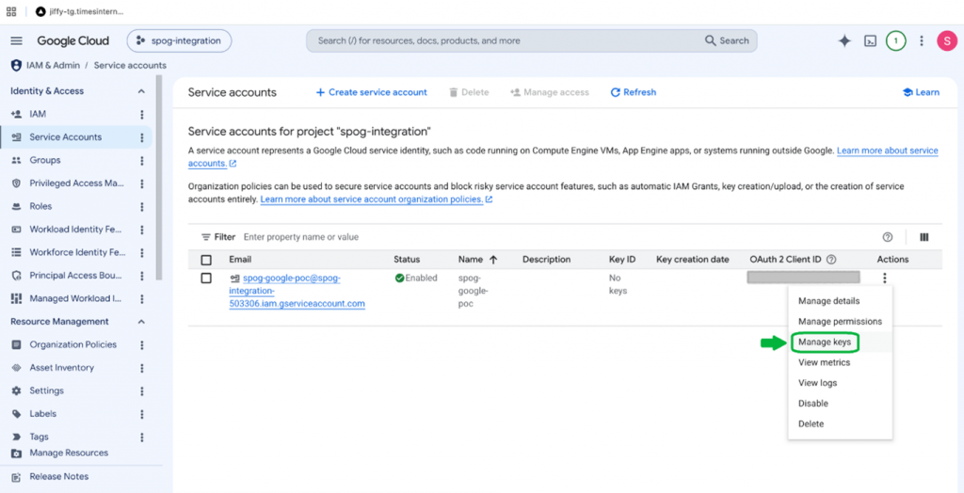964x493 pixels.
Task: Activate the Cloud Shell terminal icon
Action: click(x=870, y=41)
